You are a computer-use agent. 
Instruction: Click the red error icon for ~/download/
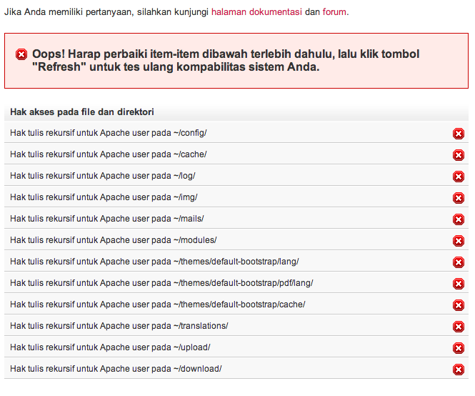[x=459, y=370]
